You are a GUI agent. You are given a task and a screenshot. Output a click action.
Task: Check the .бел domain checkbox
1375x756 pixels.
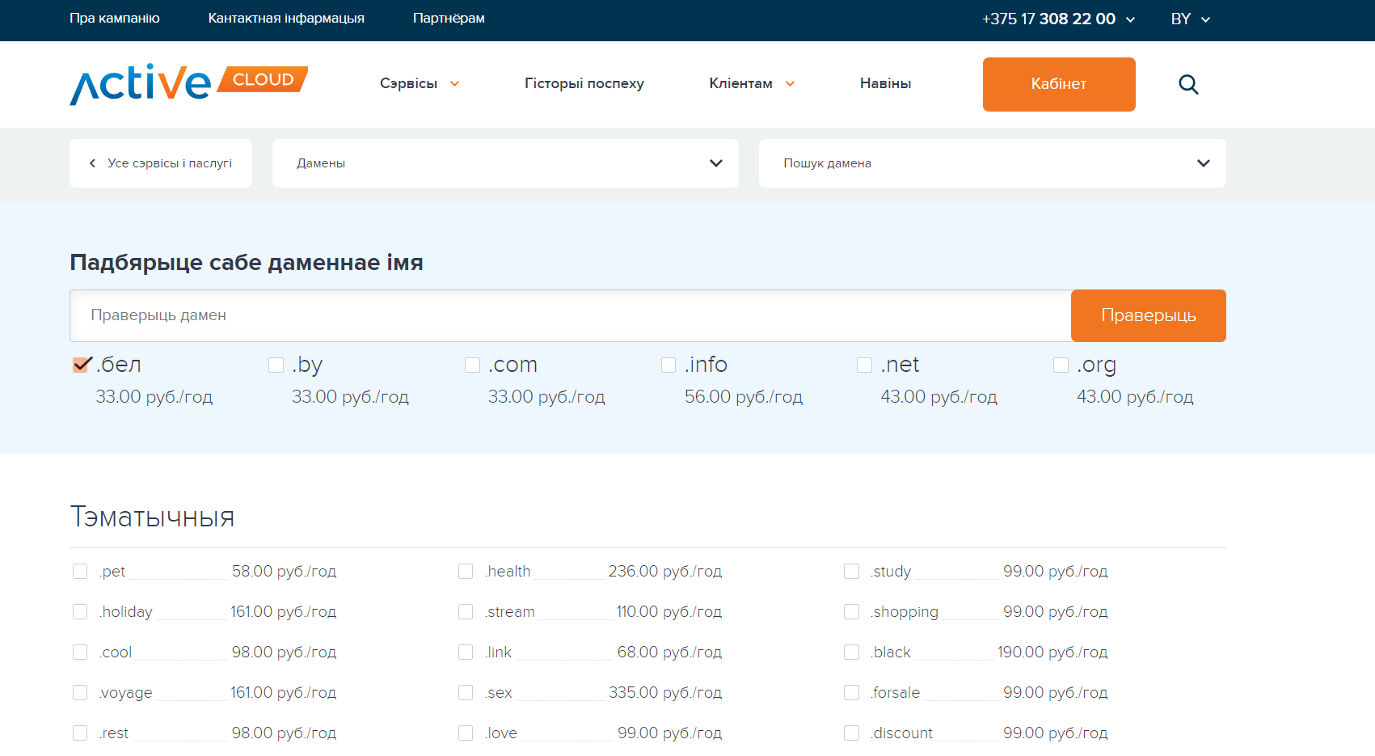tap(81, 365)
